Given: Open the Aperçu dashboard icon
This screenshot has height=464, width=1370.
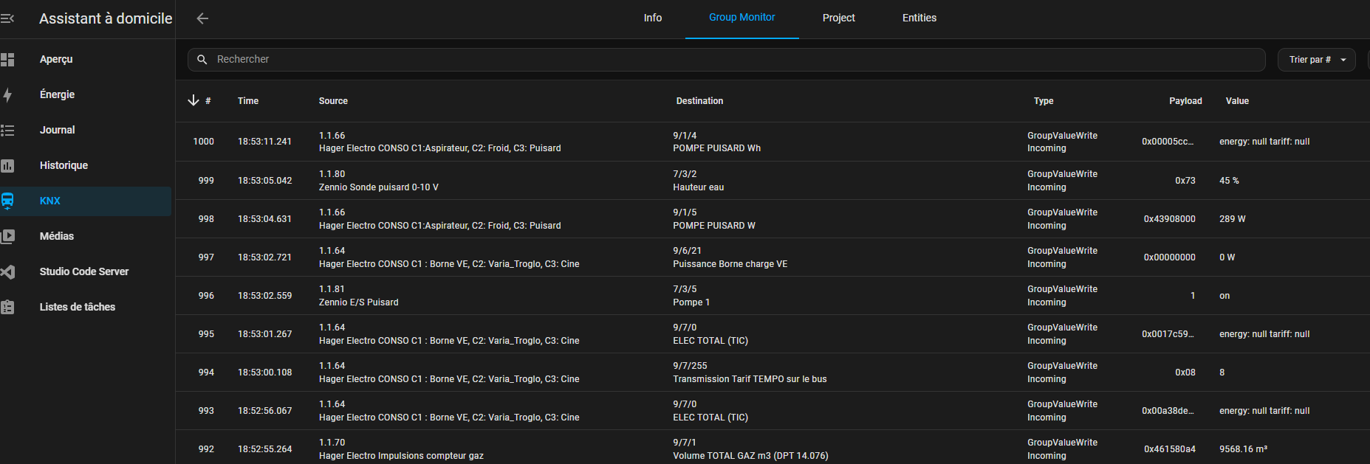Looking at the screenshot, I should coord(7,59).
